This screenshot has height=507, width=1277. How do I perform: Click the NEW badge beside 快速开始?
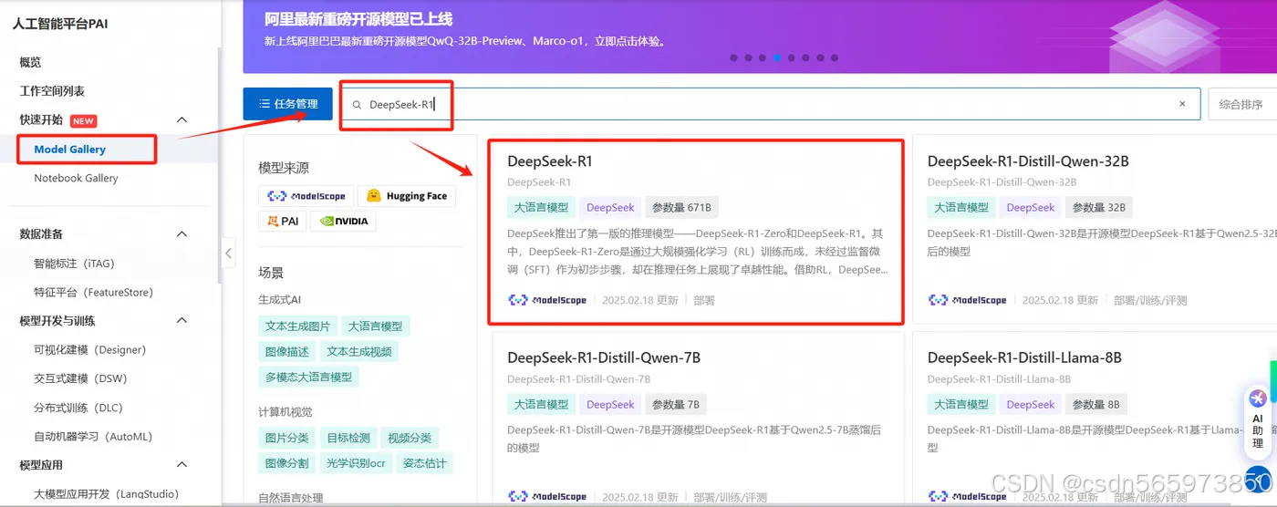(84, 120)
